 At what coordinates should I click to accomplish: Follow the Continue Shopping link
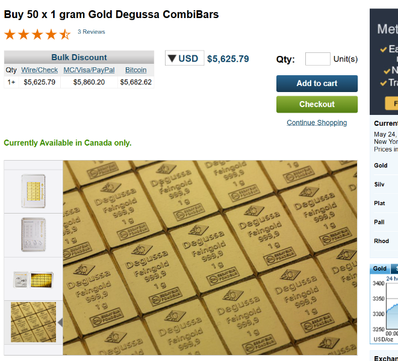click(x=317, y=123)
